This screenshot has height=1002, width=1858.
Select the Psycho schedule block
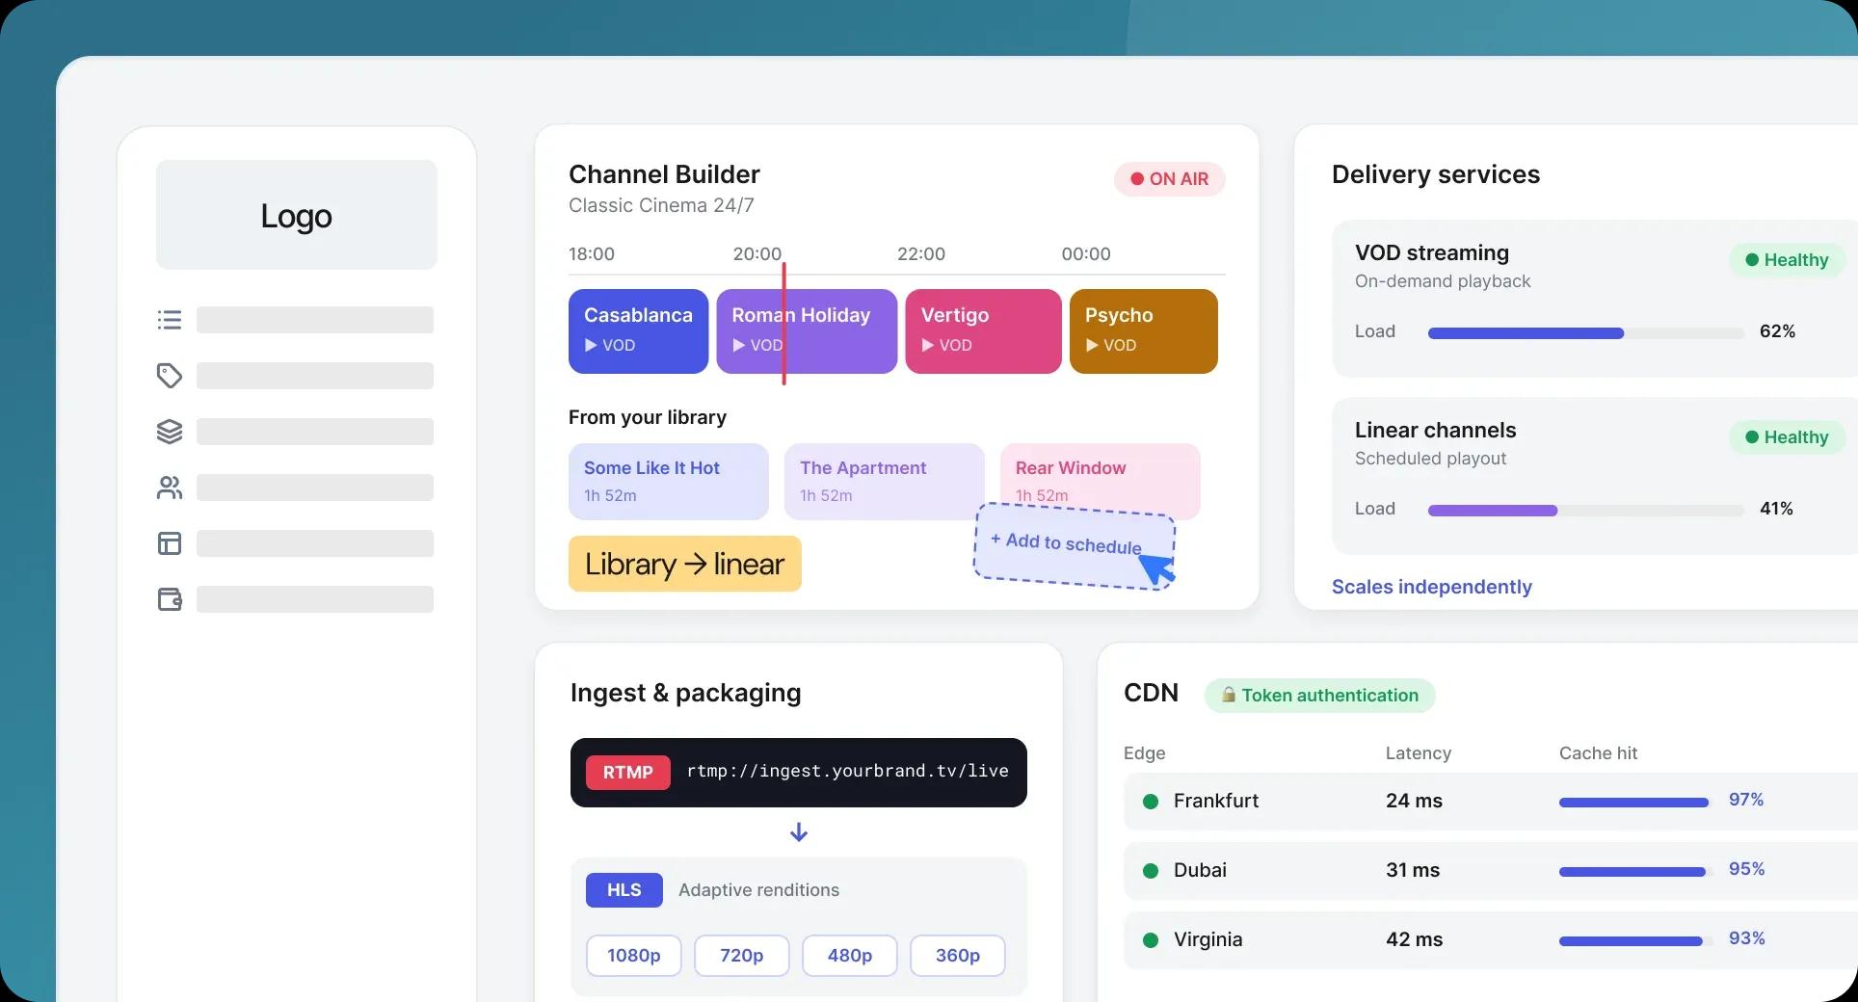(x=1144, y=331)
